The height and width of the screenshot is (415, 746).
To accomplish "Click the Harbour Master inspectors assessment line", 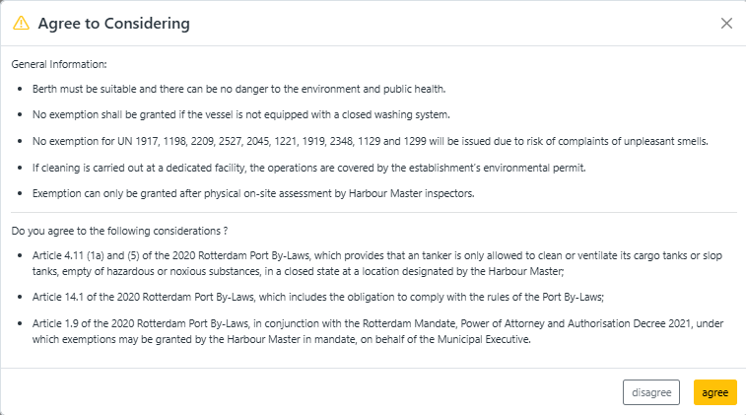I will pos(253,193).
